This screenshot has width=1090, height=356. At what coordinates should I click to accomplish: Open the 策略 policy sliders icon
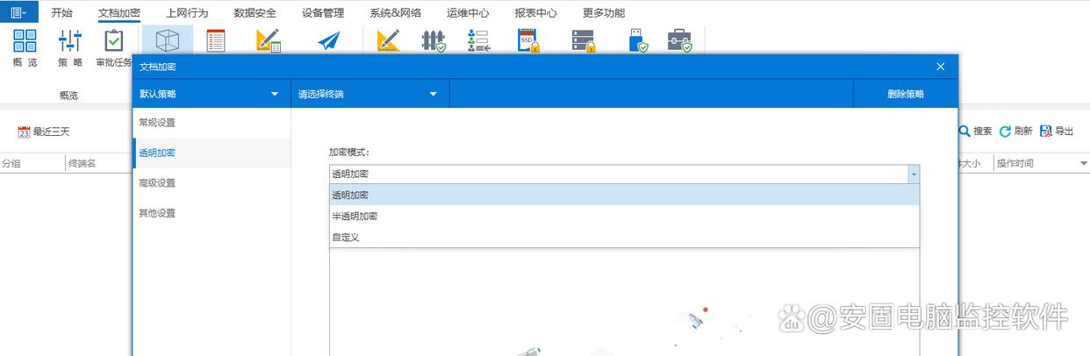click(70, 40)
